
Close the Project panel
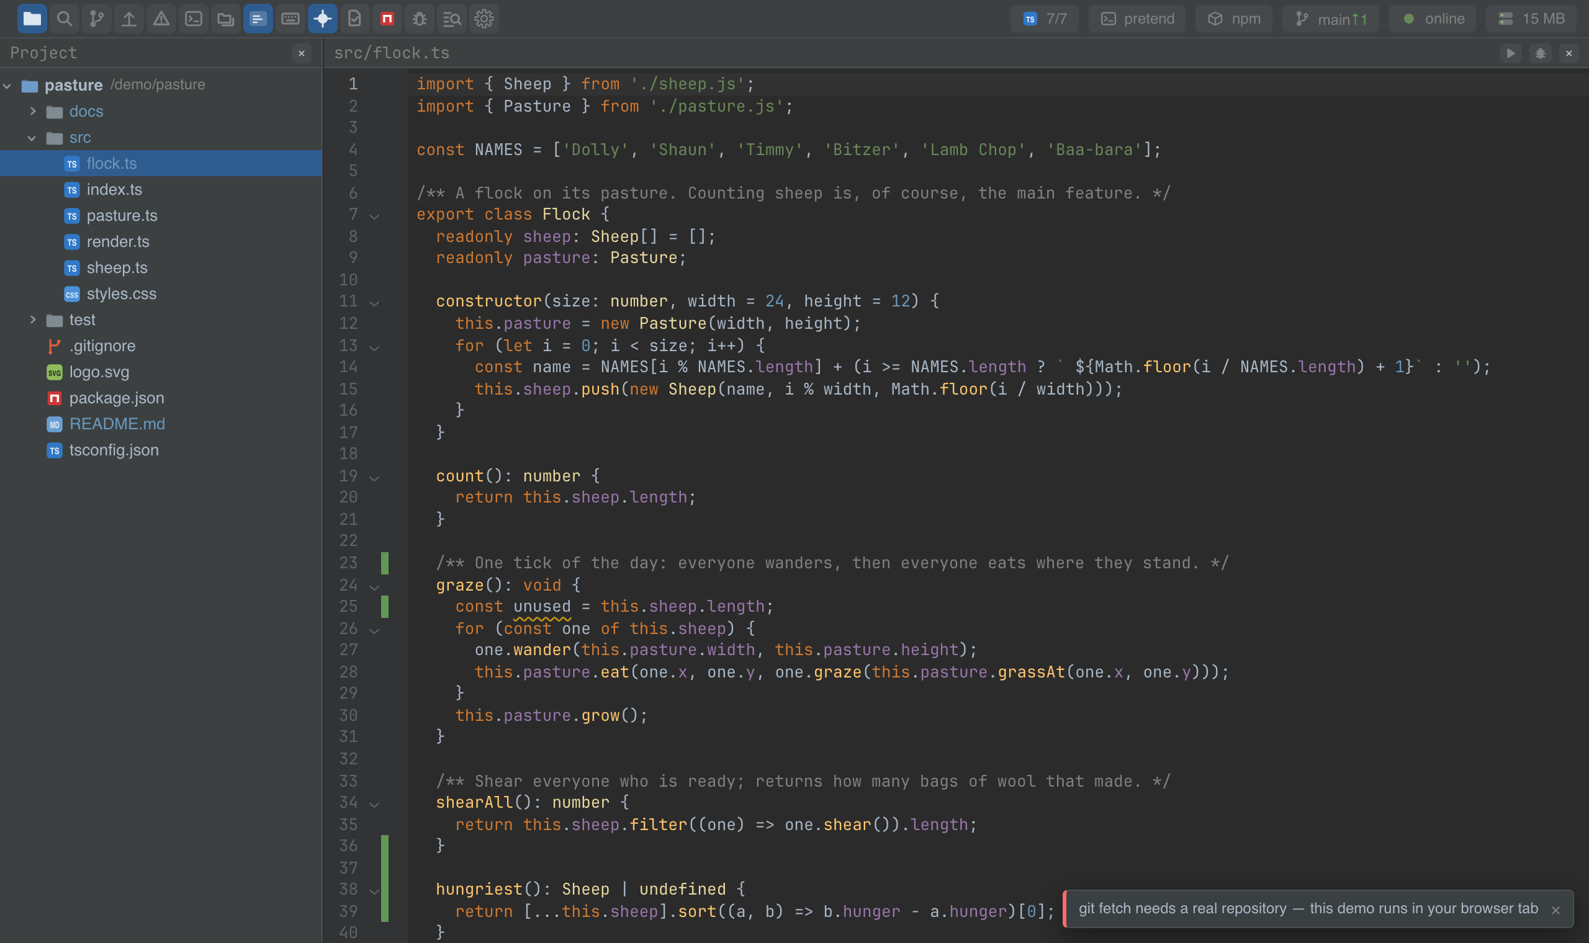click(302, 53)
